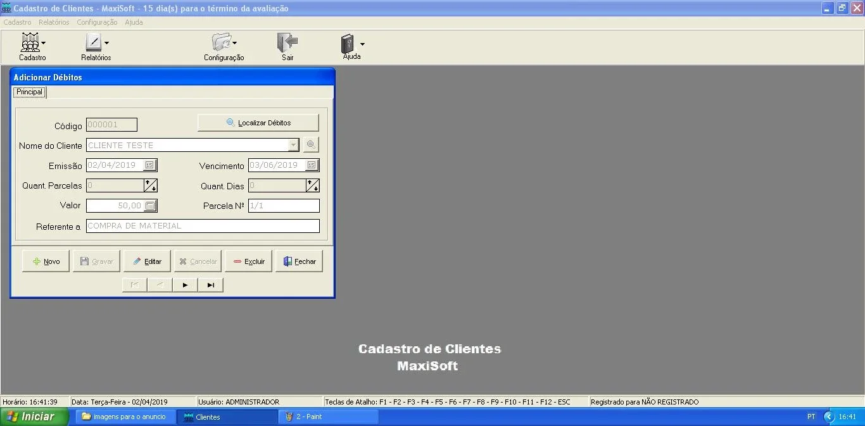Open the Relatórios menu

click(54, 22)
